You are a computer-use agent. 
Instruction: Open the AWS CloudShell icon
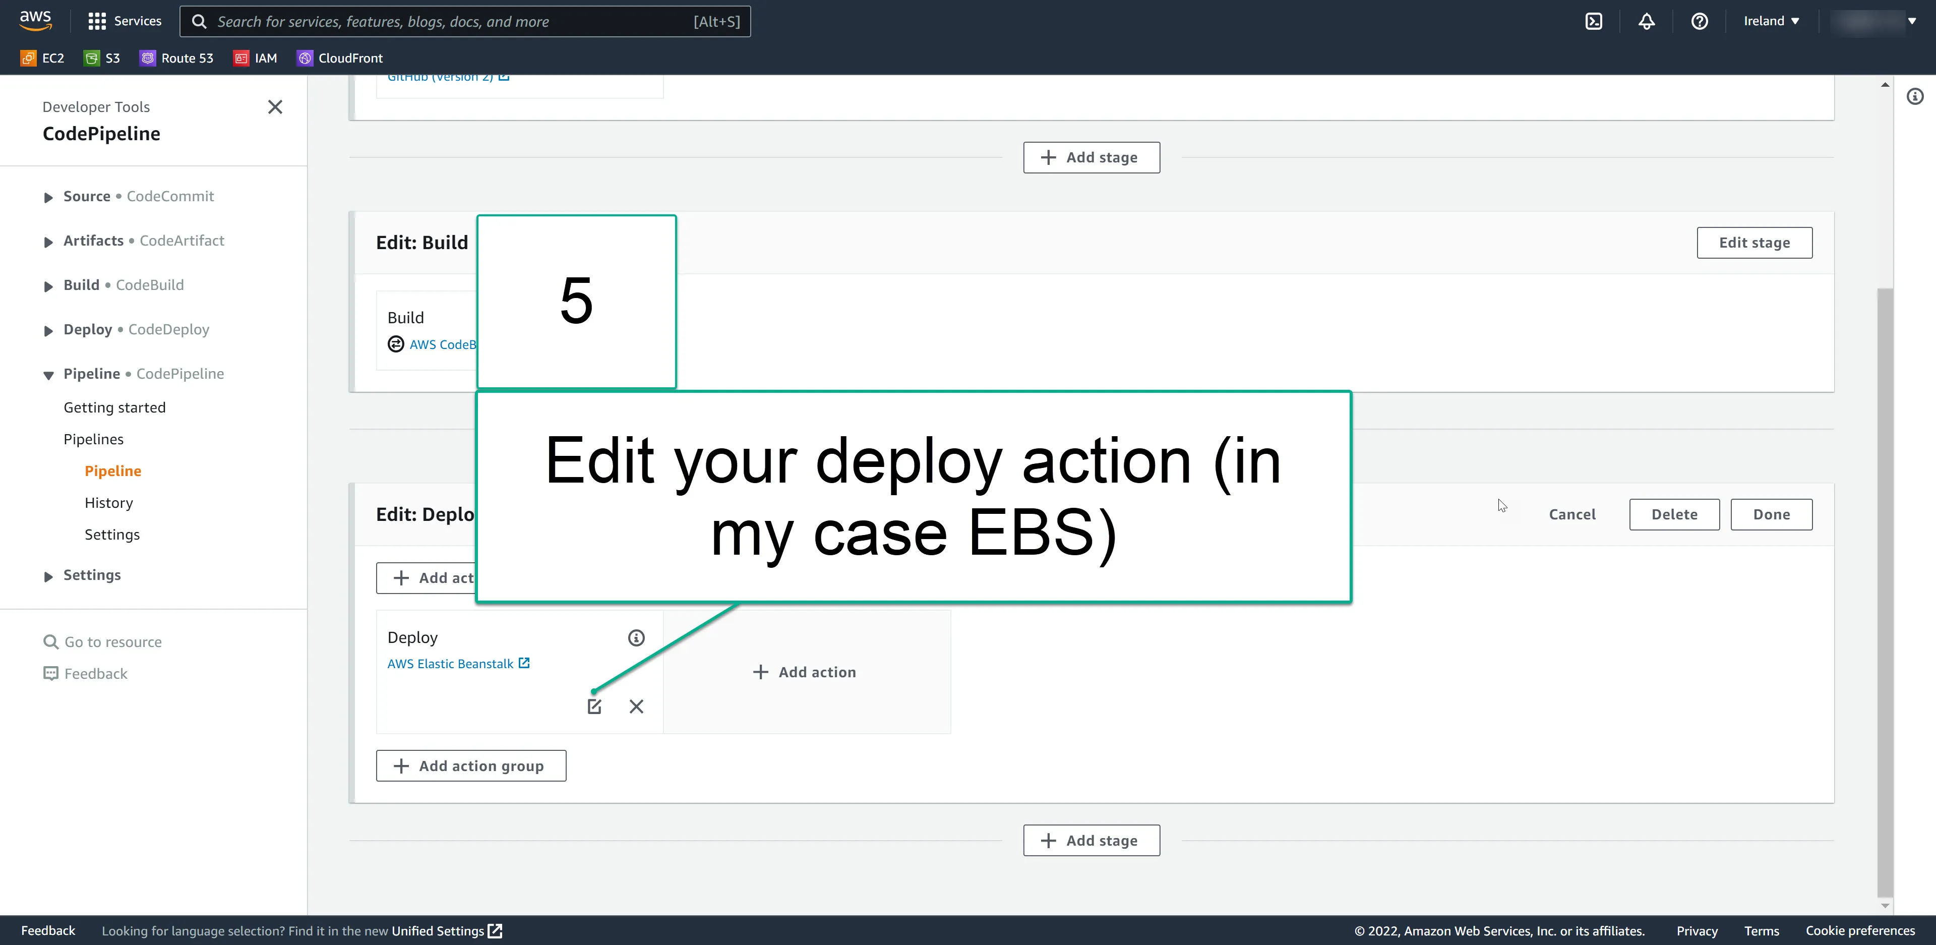[1593, 21]
